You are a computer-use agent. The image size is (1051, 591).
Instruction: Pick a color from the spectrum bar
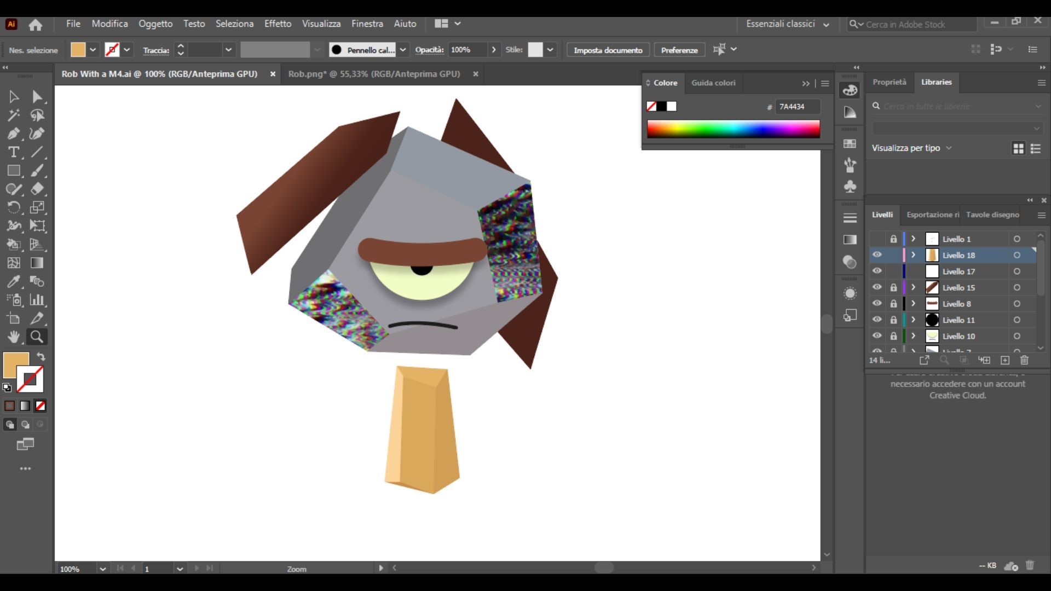pyautogui.click(x=734, y=129)
